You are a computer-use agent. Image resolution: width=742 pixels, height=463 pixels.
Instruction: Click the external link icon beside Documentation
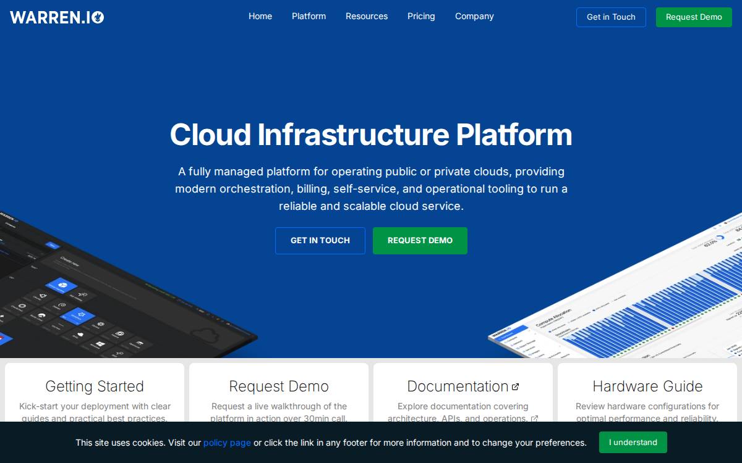[515, 387]
